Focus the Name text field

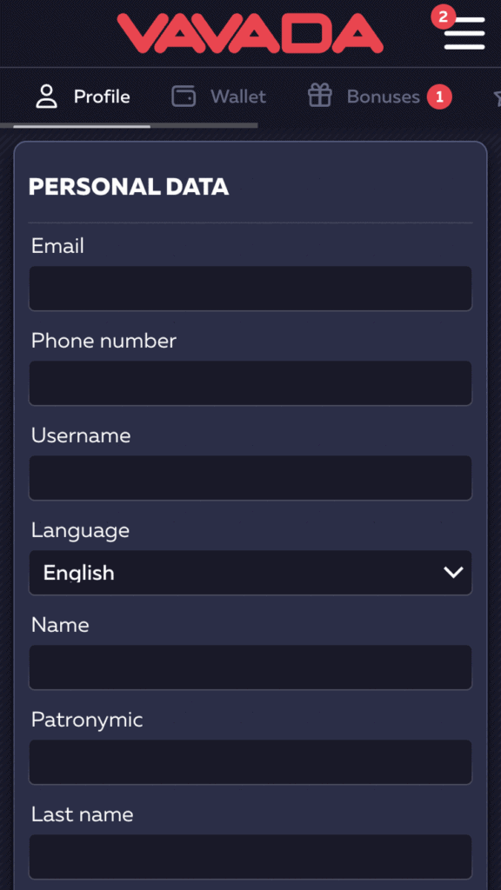pyautogui.click(x=250, y=667)
